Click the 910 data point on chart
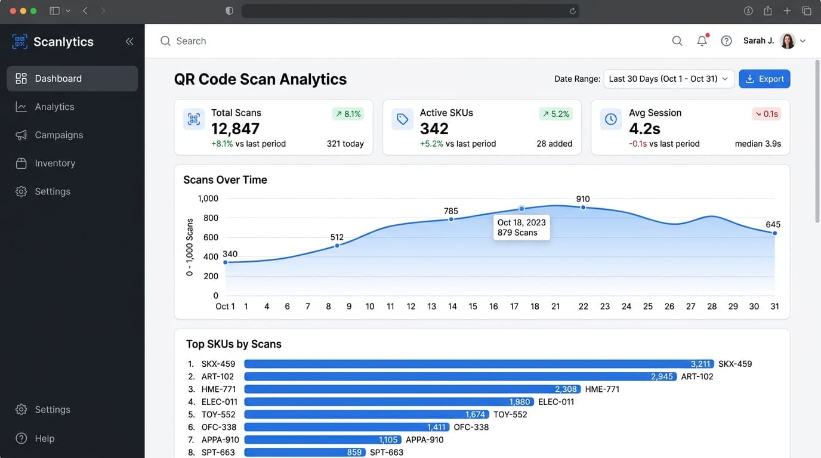Screen dimensions: 821x458 click(x=583, y=208)
